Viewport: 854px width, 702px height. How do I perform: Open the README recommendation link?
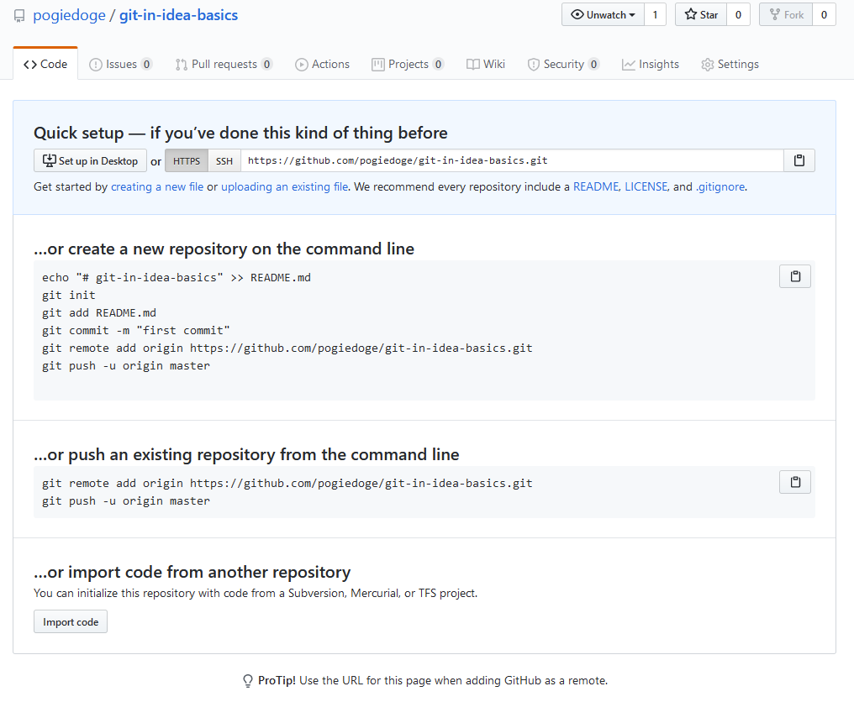596,186
